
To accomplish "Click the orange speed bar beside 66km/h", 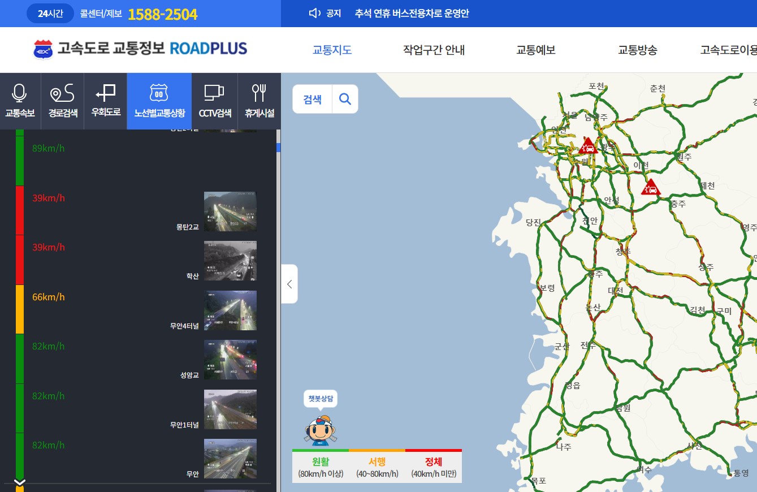I will [20, 309].
